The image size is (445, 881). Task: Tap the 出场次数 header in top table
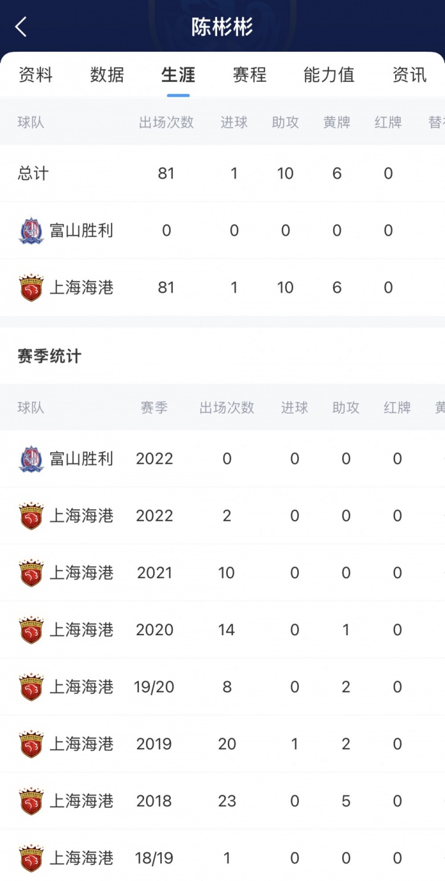[x=166, y=122]
